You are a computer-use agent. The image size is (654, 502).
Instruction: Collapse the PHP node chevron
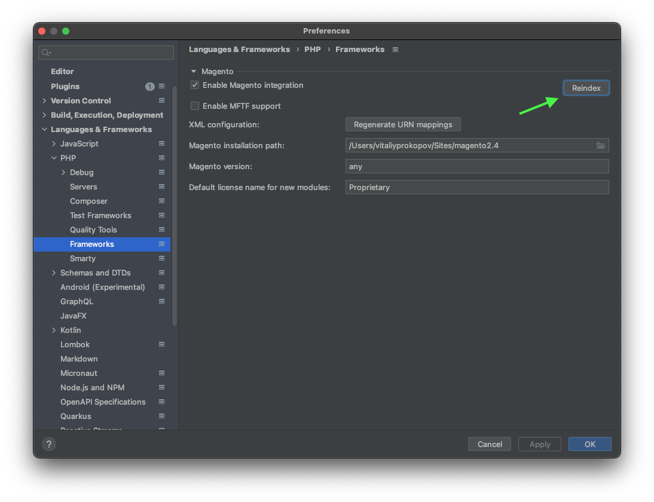(54, 158)
